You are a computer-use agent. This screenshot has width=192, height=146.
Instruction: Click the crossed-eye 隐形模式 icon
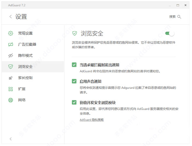pyautogui.click(x=11, y=55)
